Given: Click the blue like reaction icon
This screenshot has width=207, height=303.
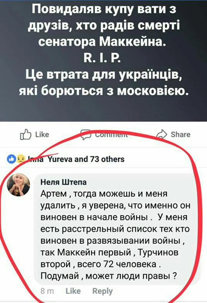Looking at the screenshot, I should pyautogui.click(x=11, y=159).
